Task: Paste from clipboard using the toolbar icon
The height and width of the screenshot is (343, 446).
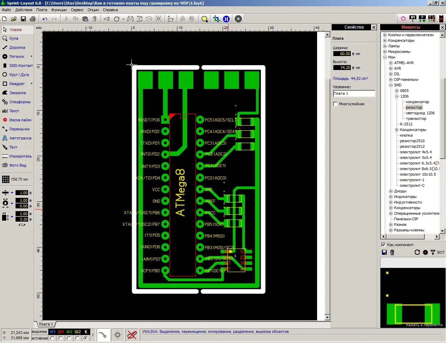Action: click(85, 19)
